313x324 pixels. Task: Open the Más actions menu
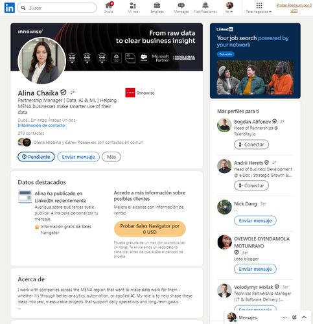tap(111, 157)
